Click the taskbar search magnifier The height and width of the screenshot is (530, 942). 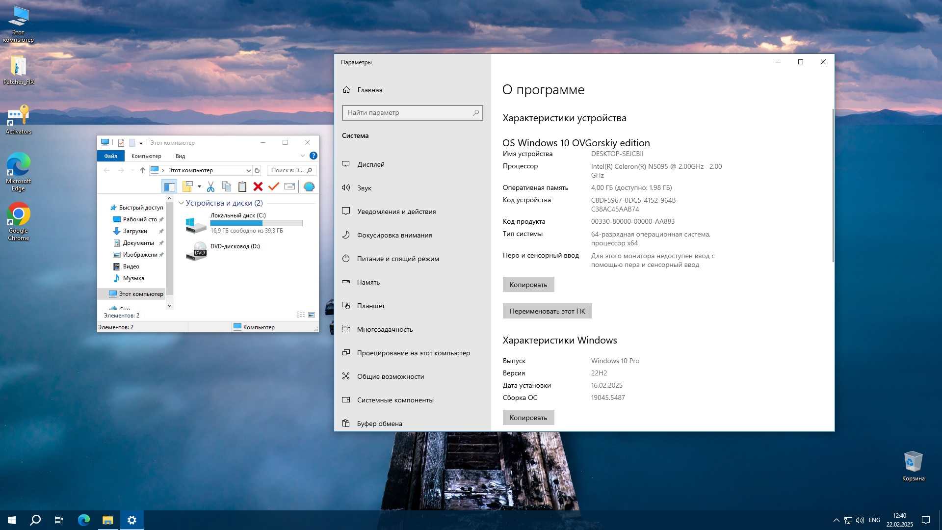[x=35, y=520]
